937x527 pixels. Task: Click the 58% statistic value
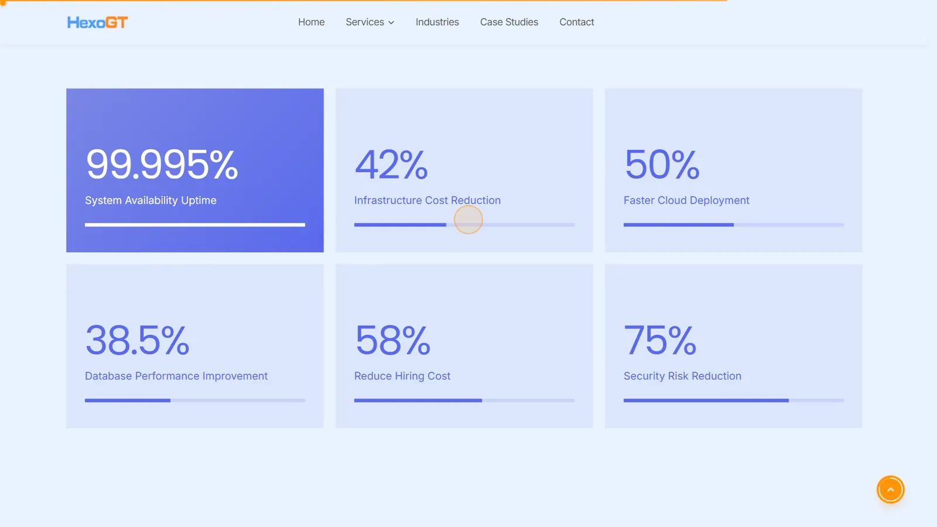(x=393, y=340)
